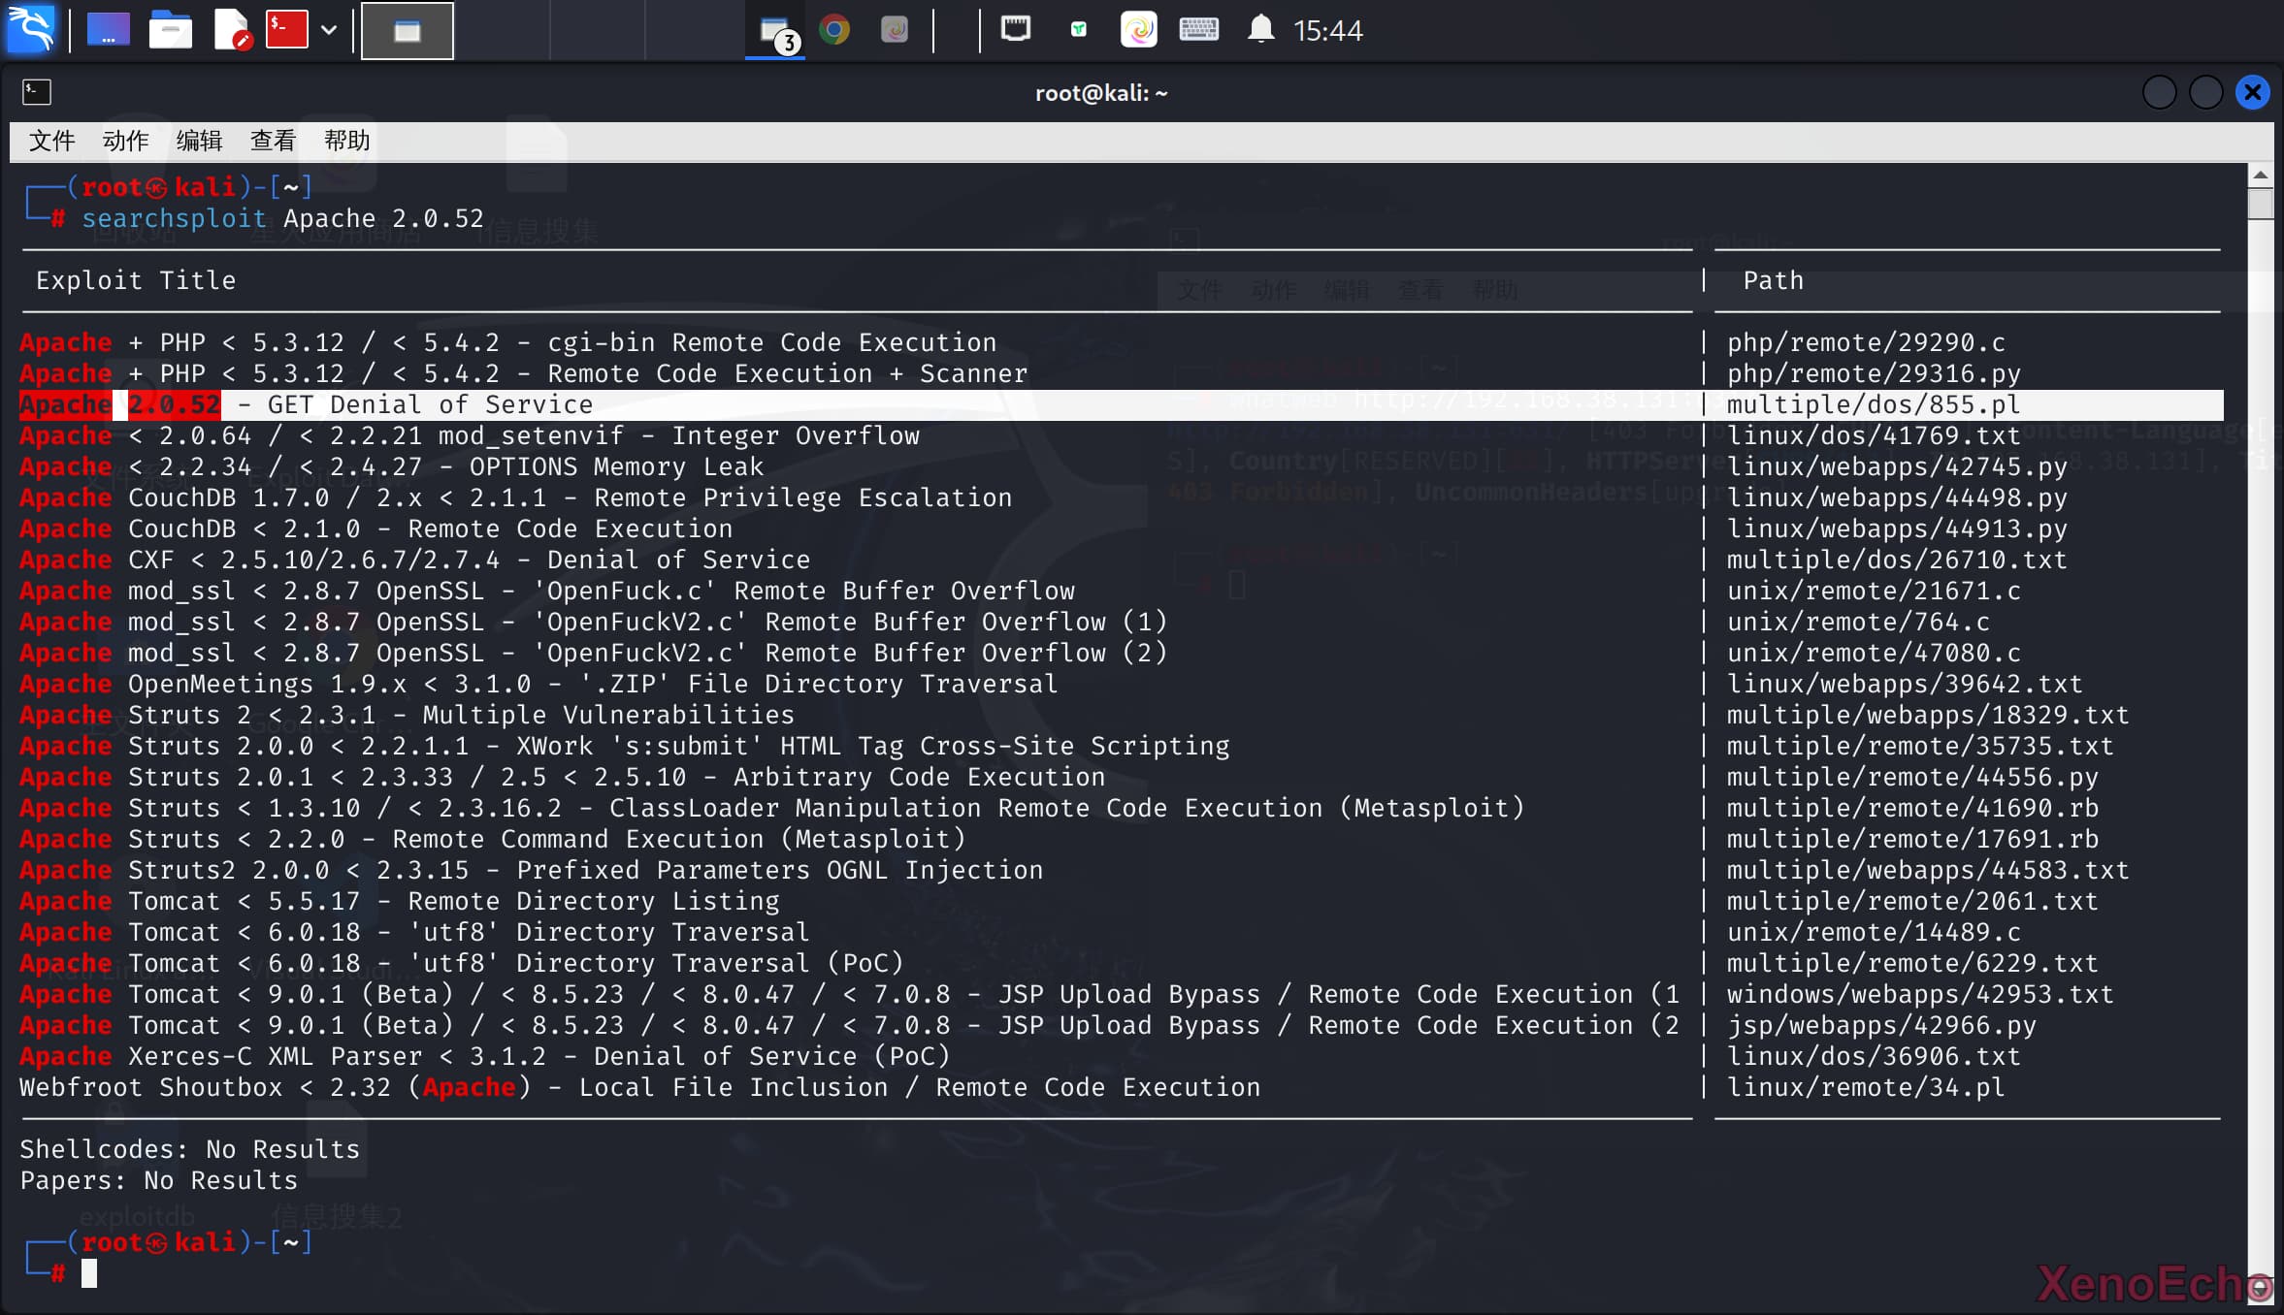Click the terminal prompt cursor line
This screenshot has width=2284, height=1315.
[89, 1273]
